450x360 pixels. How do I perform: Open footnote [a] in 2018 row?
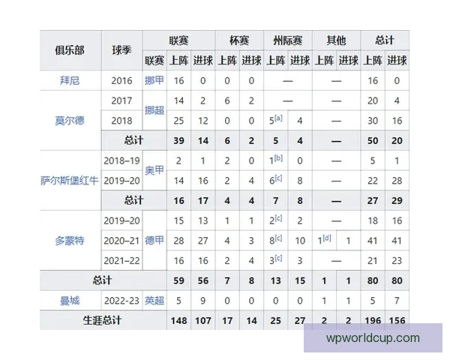point(278,118)
